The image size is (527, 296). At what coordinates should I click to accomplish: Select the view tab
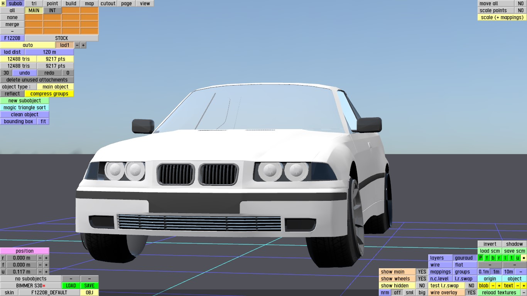(x=145, y=3)
